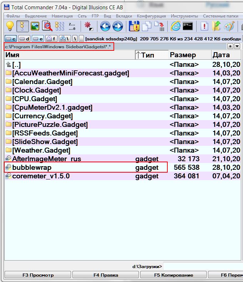Open the Файлы menu
This screenshot has height=282, width=243.
(x=13, y=16)
